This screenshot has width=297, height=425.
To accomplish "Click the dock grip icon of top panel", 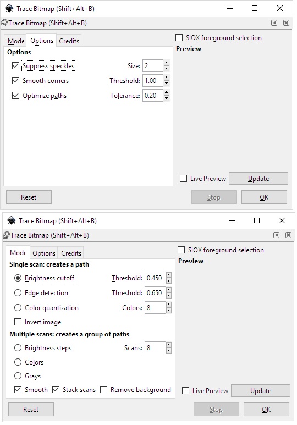I will [4, 23].
